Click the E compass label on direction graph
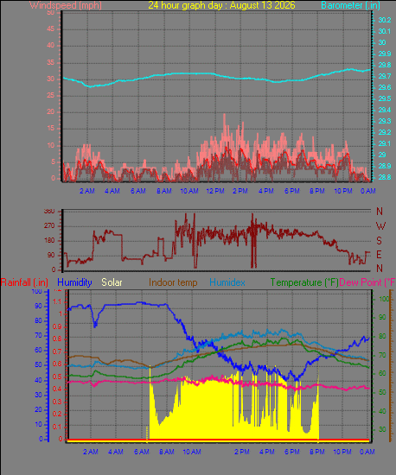The image size is (396, 475). (379, 255)
